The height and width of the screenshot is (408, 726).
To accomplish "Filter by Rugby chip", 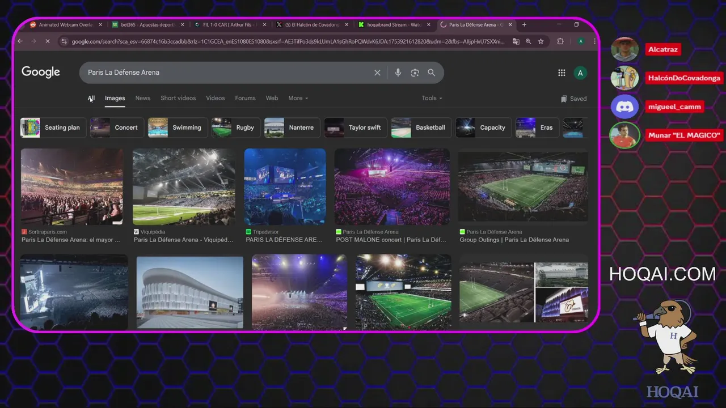I will [x=236, y=127].
